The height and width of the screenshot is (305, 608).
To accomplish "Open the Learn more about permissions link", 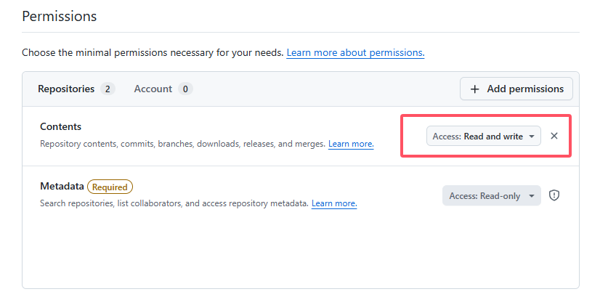I will (355, 53).
